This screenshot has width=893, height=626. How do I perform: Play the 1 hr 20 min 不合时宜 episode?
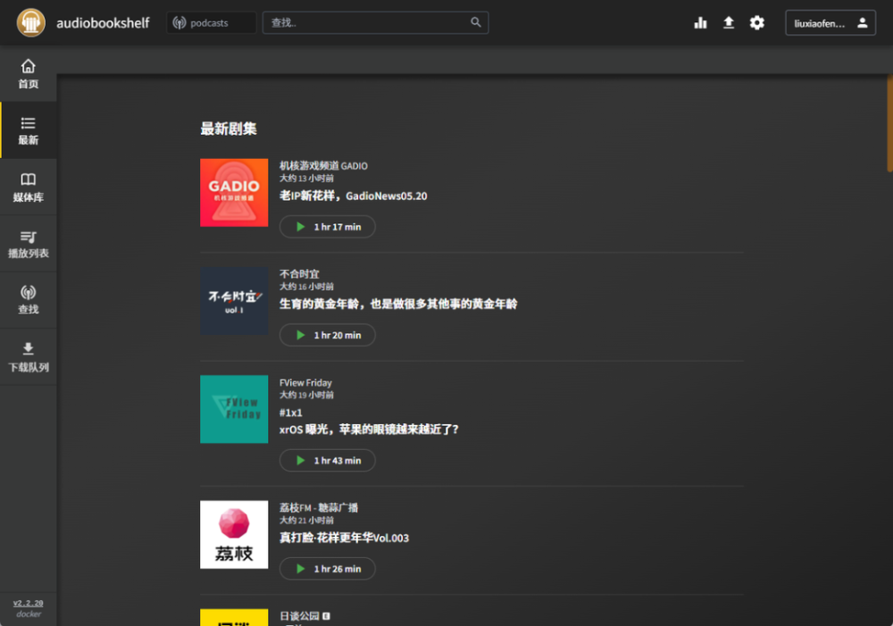(x=328, y=335)
